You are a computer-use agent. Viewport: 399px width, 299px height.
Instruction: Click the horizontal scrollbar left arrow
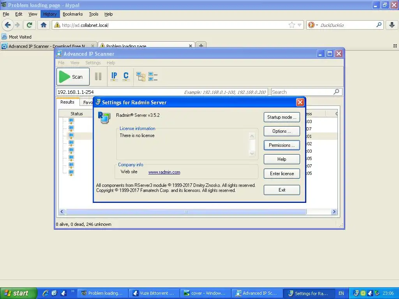coord(62,211)
